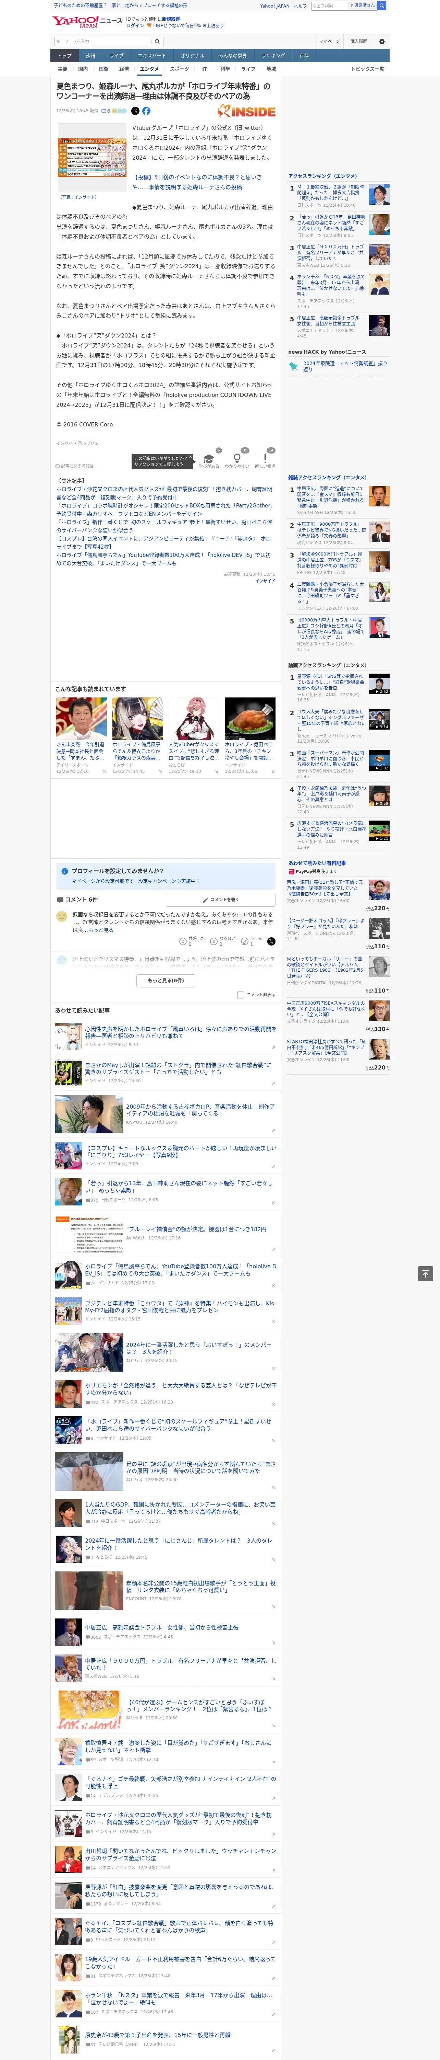The image size is (440, 2060).
Task: Expand more comments with もっと見る(6件)
Action: click(166, 981)
